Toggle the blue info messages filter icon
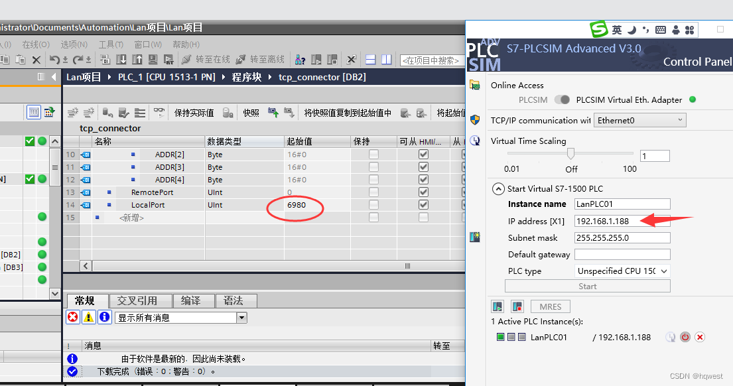Image resolution: width=733 pixels, height=386 pixels. click(104, 317)
